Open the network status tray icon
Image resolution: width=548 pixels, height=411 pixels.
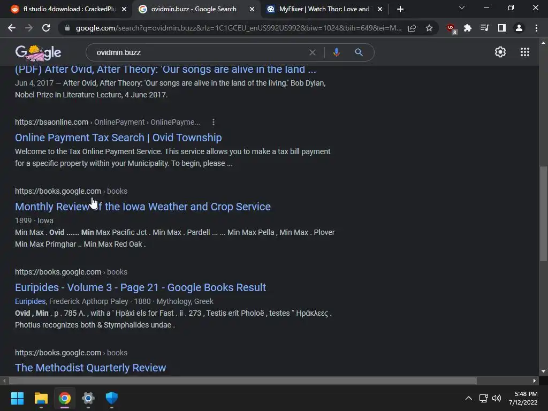pyautogui.click(x=484, y=398)
